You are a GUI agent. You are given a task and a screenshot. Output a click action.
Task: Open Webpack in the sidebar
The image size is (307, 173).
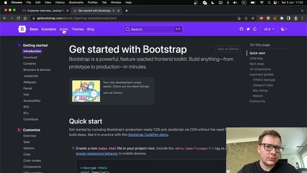pyautogui.click(x=30, y=82)
